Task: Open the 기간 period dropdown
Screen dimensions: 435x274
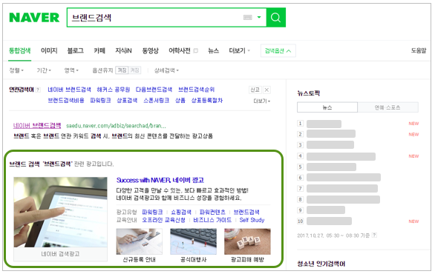Action: (44, 70)
